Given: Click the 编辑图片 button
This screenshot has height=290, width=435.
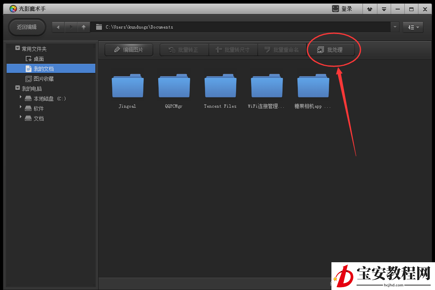Looking at the screenshot, I should pyautogui.click(x=129, y=50).
